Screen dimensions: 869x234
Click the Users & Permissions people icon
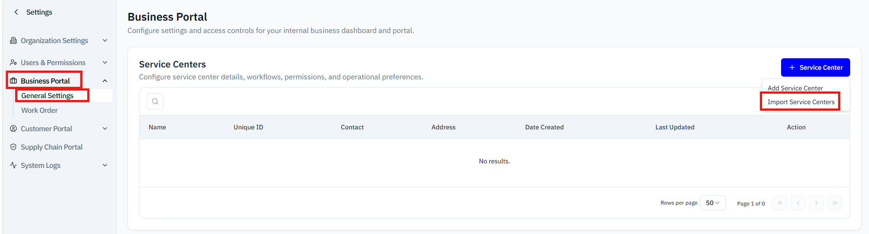coord(13,62)
